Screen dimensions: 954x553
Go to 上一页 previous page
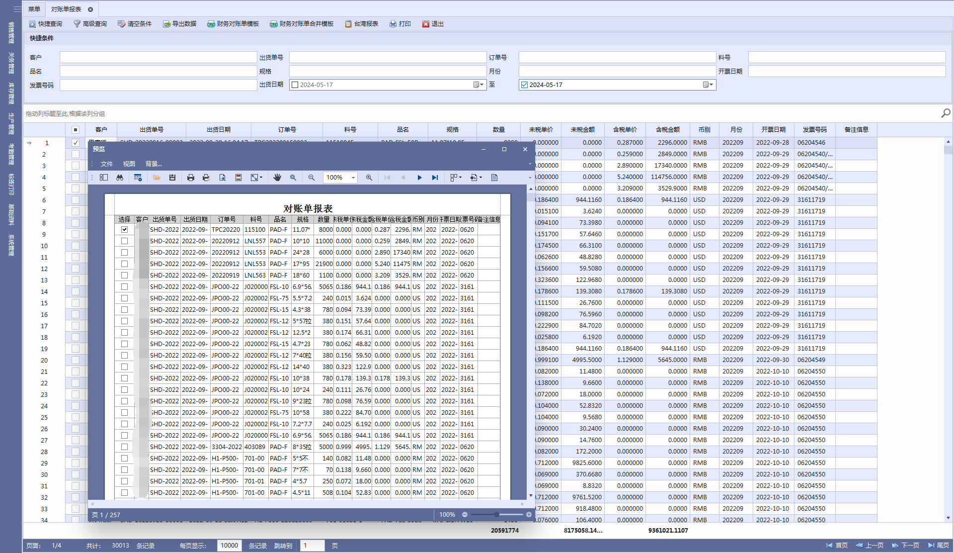tap(870, 546)
